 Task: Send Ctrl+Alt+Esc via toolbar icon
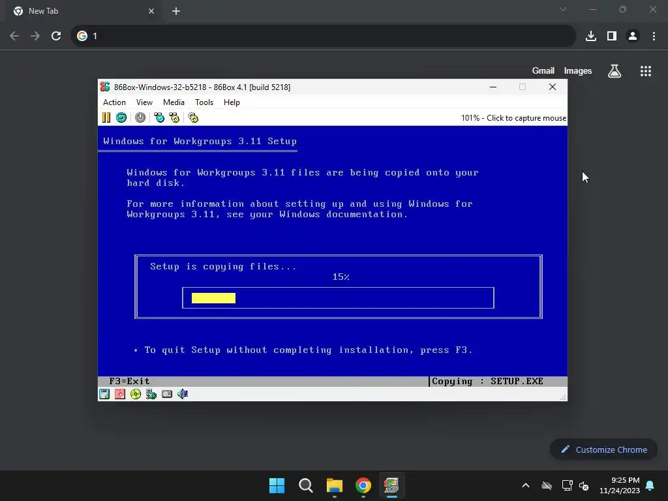[175, 117]
